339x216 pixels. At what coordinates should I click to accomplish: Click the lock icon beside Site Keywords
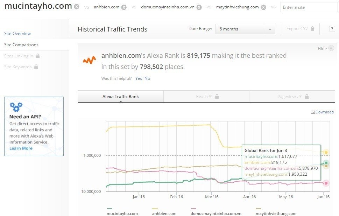pyautogui.click(x=36, y=67)
